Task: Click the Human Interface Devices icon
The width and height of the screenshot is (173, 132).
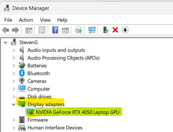Action: [22, 128]
